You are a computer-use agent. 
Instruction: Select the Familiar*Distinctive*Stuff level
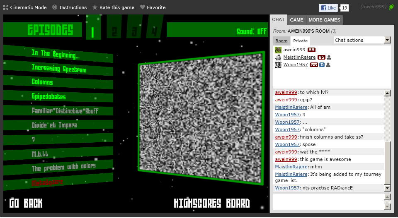click(x=58, y=110)
